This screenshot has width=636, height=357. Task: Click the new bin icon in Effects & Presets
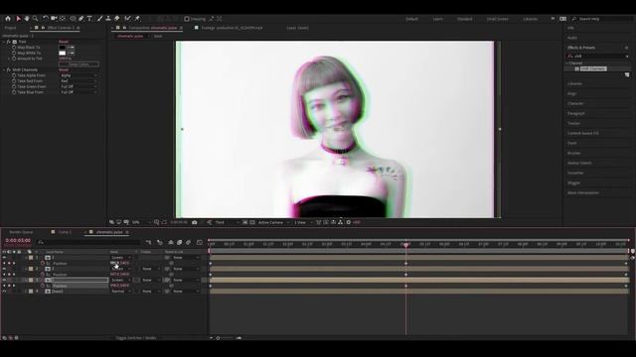click(x=627, y=75)
